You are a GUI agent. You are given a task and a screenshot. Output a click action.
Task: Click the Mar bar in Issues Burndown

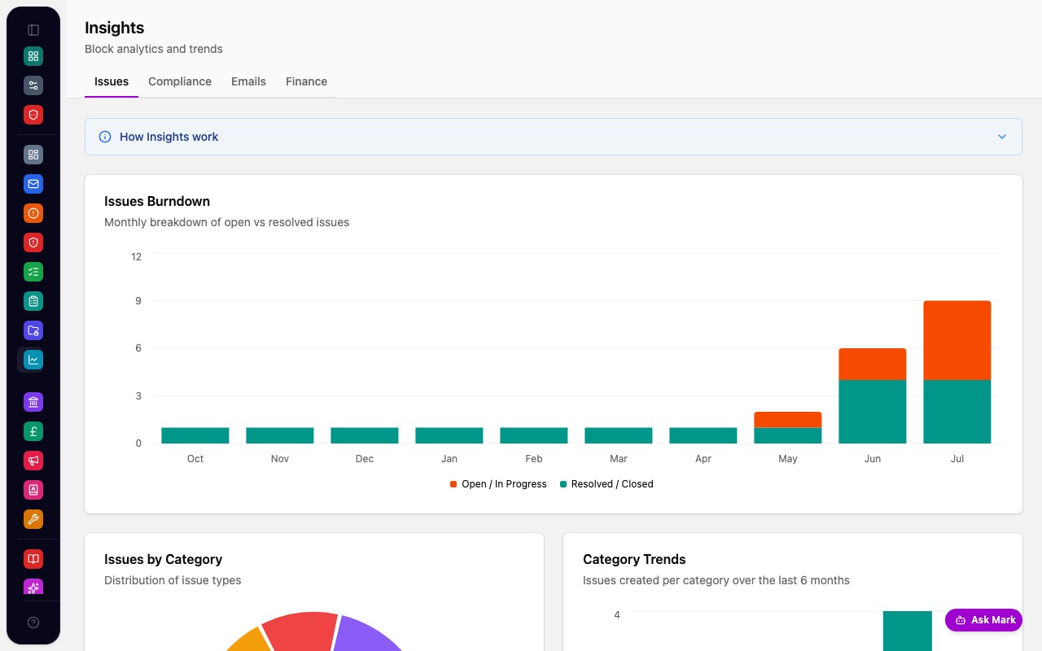pyautogui.click(x=619, y=435)
